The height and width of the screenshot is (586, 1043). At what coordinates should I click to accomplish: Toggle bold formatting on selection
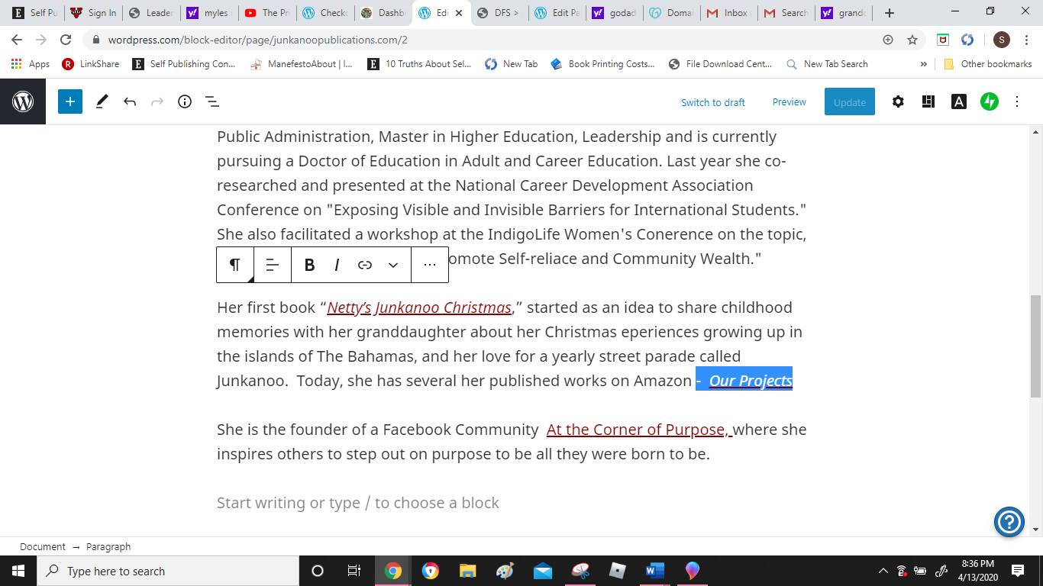click(309, 265)
